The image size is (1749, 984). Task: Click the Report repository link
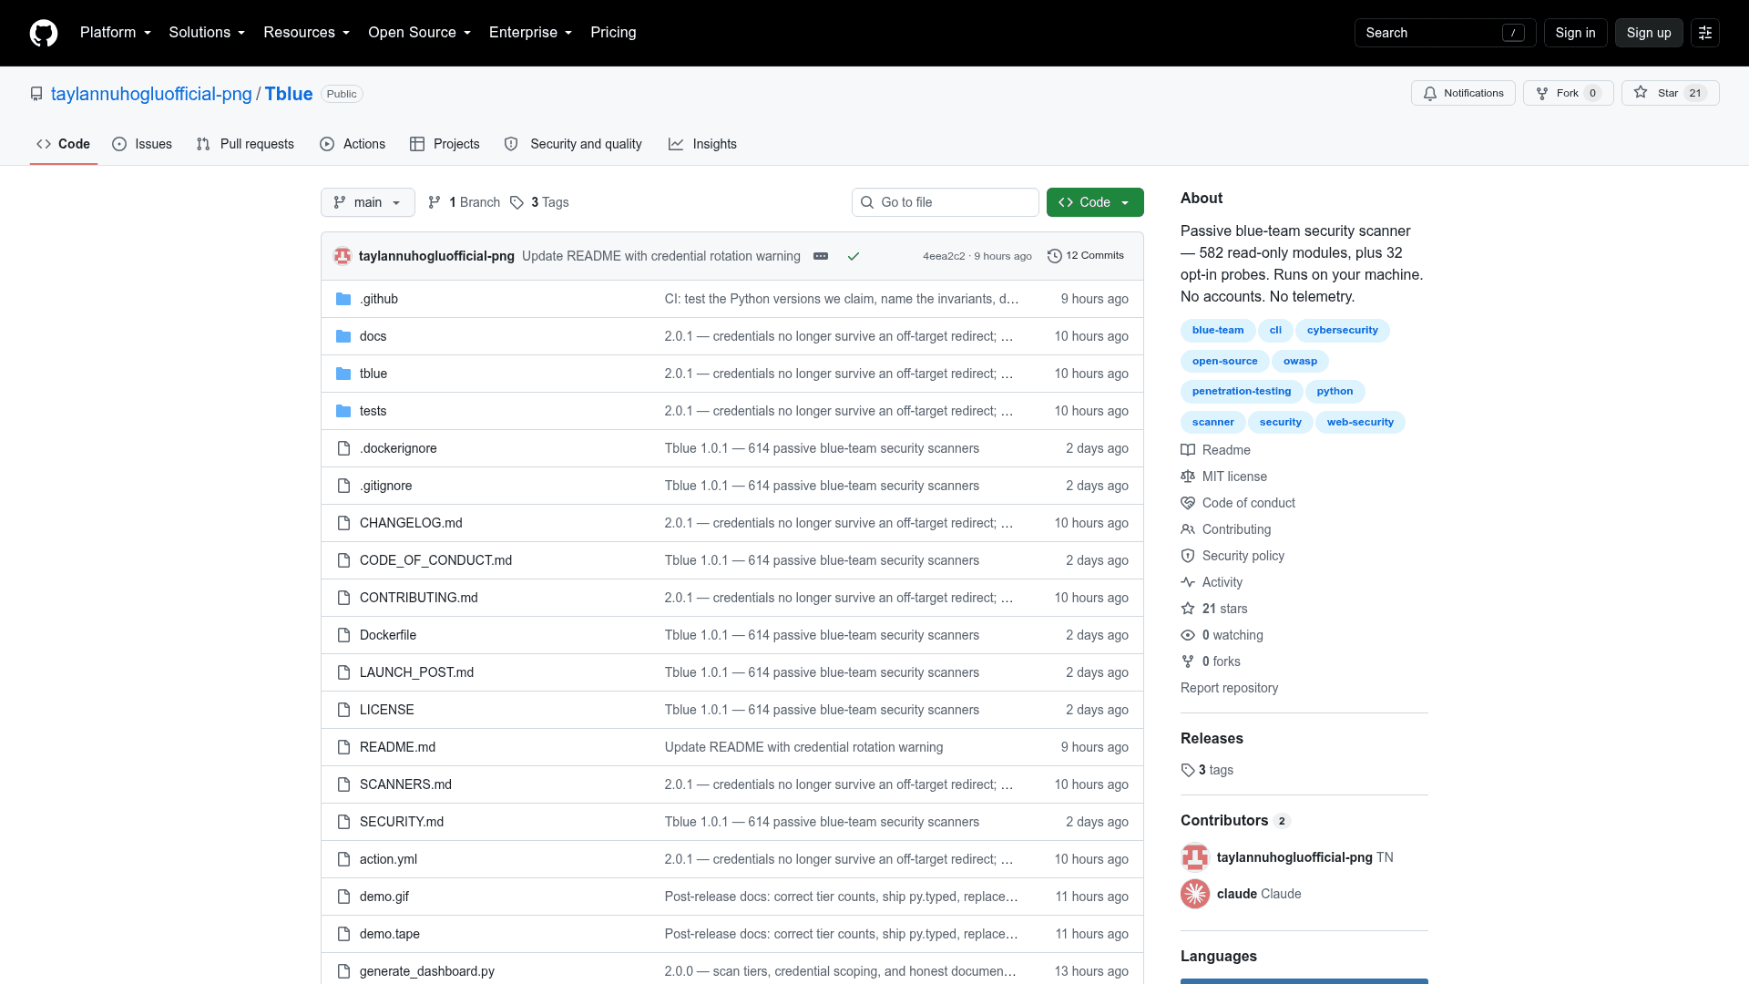click(1229, 688)
